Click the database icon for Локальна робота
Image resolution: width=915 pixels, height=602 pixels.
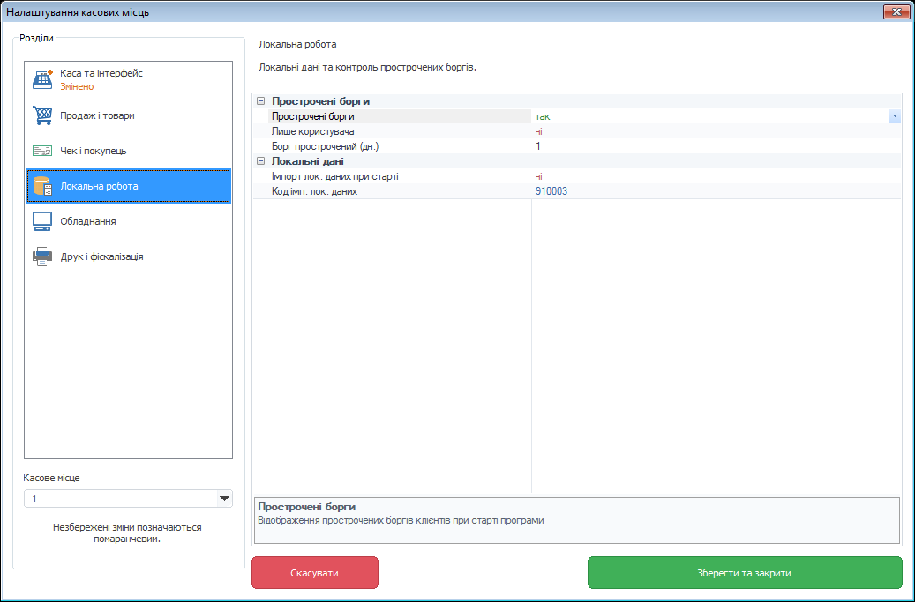tap(42, 186)
